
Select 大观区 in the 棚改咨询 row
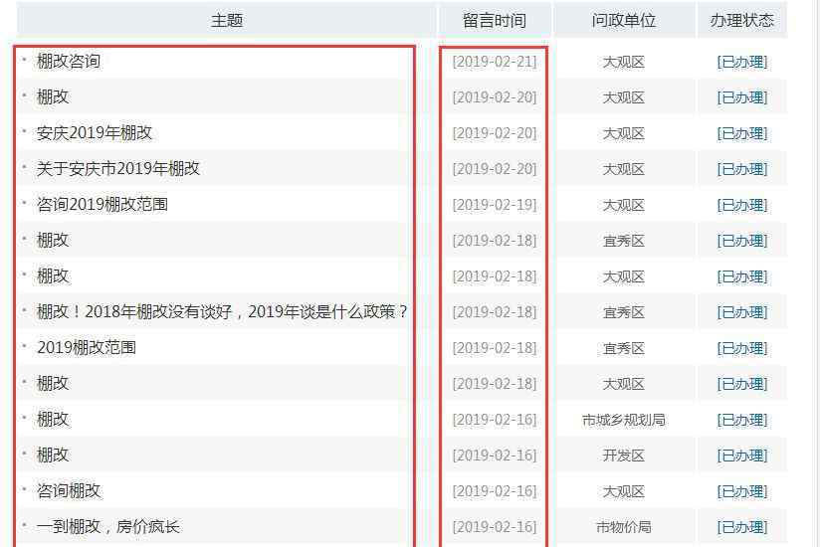623,63
